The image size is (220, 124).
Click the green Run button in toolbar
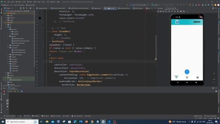tap(178, 5)
